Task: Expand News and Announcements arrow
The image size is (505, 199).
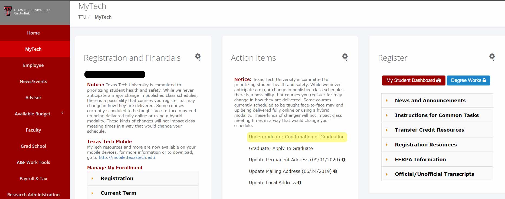Action: pyautogui.click(x=386, y=101)
